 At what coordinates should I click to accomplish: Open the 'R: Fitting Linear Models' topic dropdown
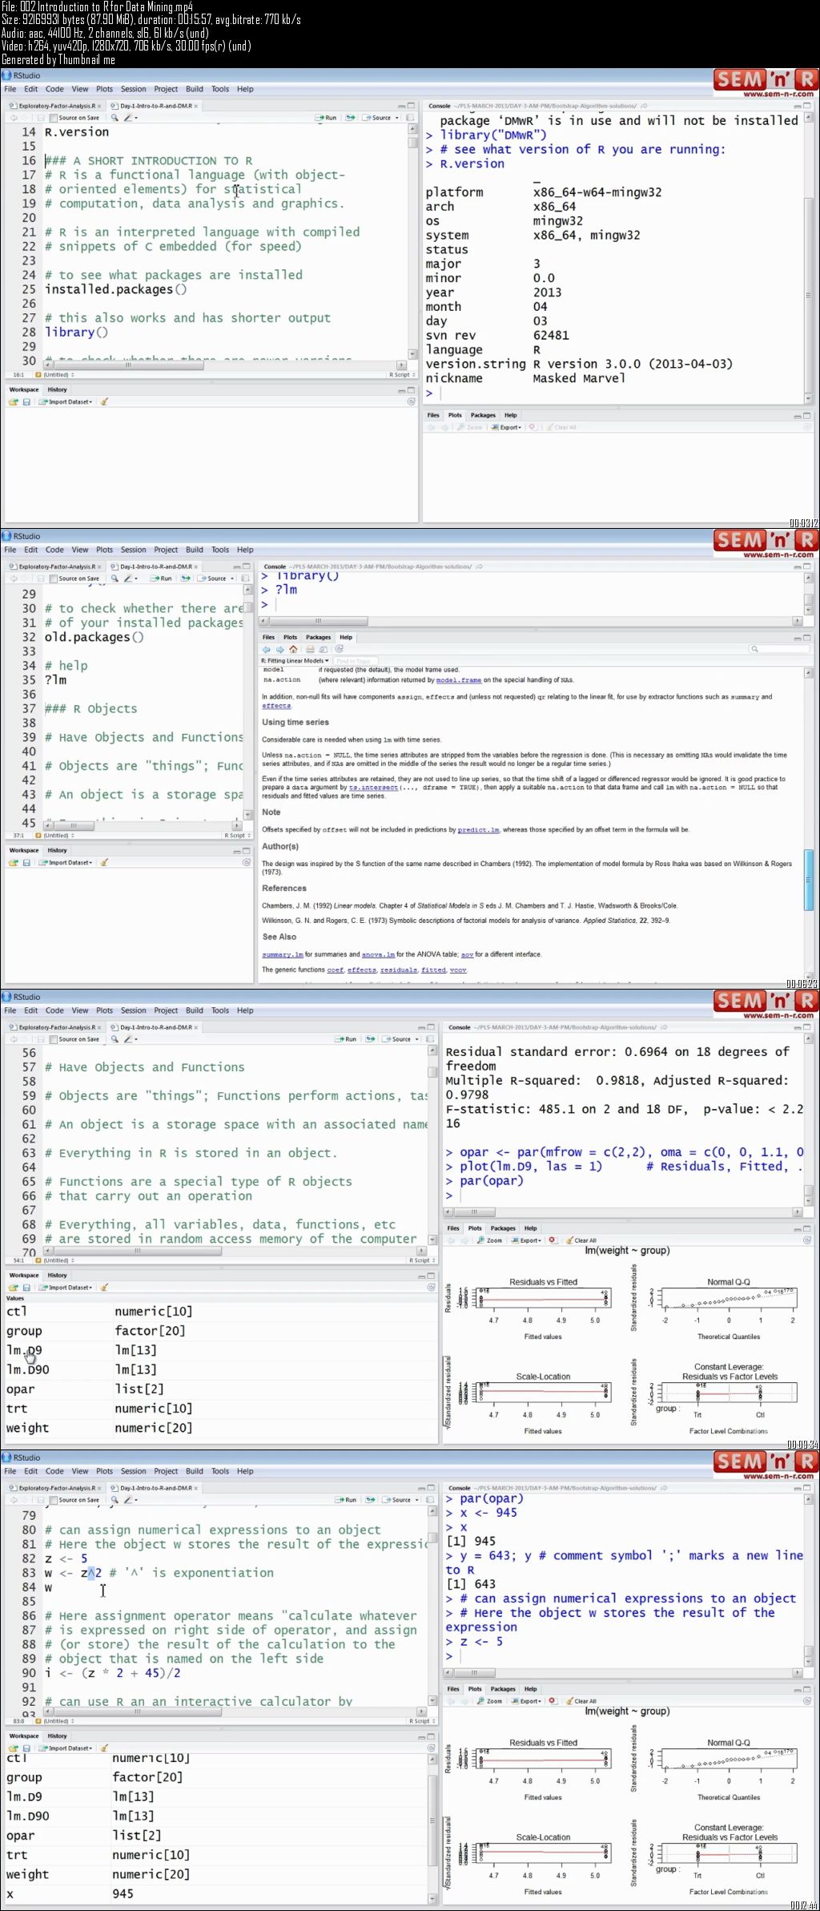(x=295, y=661)
